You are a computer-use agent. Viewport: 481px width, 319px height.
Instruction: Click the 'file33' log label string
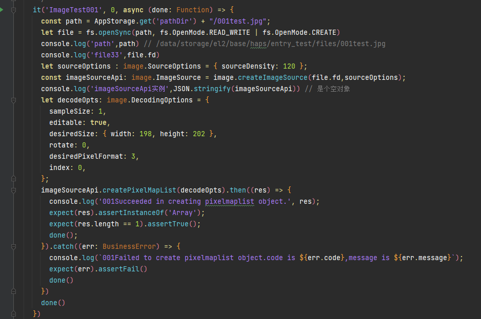coord(107,55)
